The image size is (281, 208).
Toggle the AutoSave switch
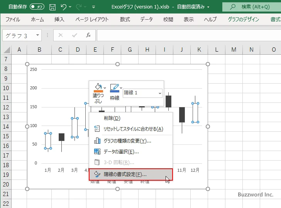coord(37,7)
